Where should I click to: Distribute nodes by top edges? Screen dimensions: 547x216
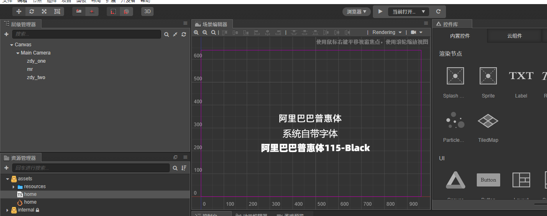pyautogui.click(x=294, y=32)
